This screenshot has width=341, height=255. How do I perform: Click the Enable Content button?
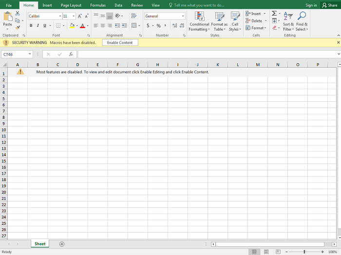[x=120, y=43]
